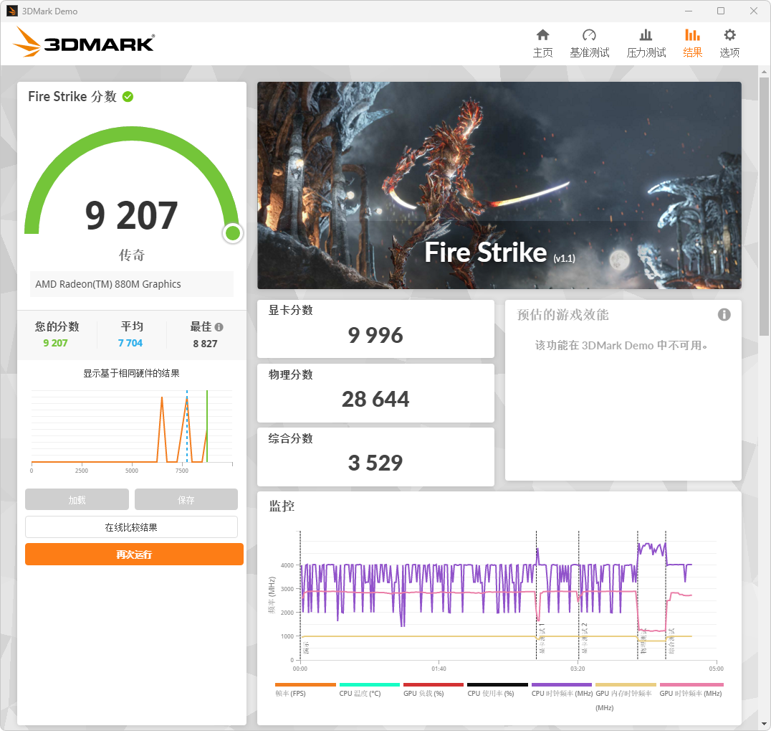
Task: Click the home house icon
Action: [542, 35]
